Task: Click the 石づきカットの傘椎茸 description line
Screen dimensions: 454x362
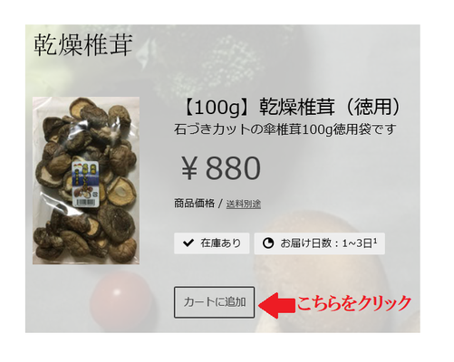Action: (x=285, y=129)
